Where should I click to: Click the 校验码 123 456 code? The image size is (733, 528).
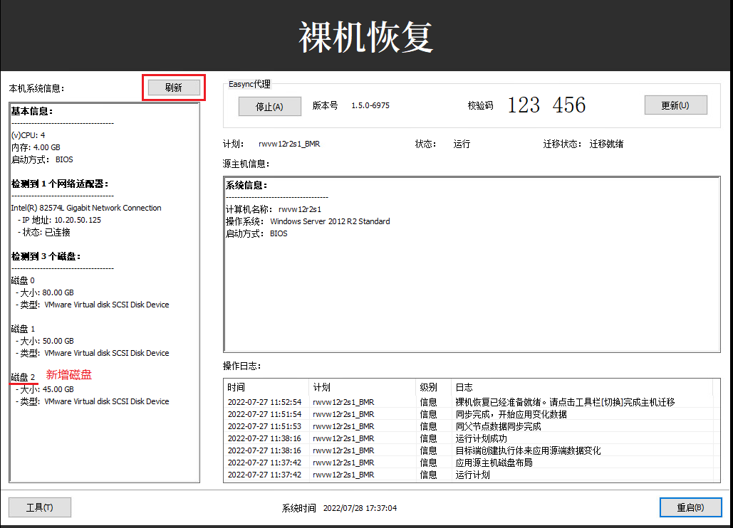coord(546,105)
